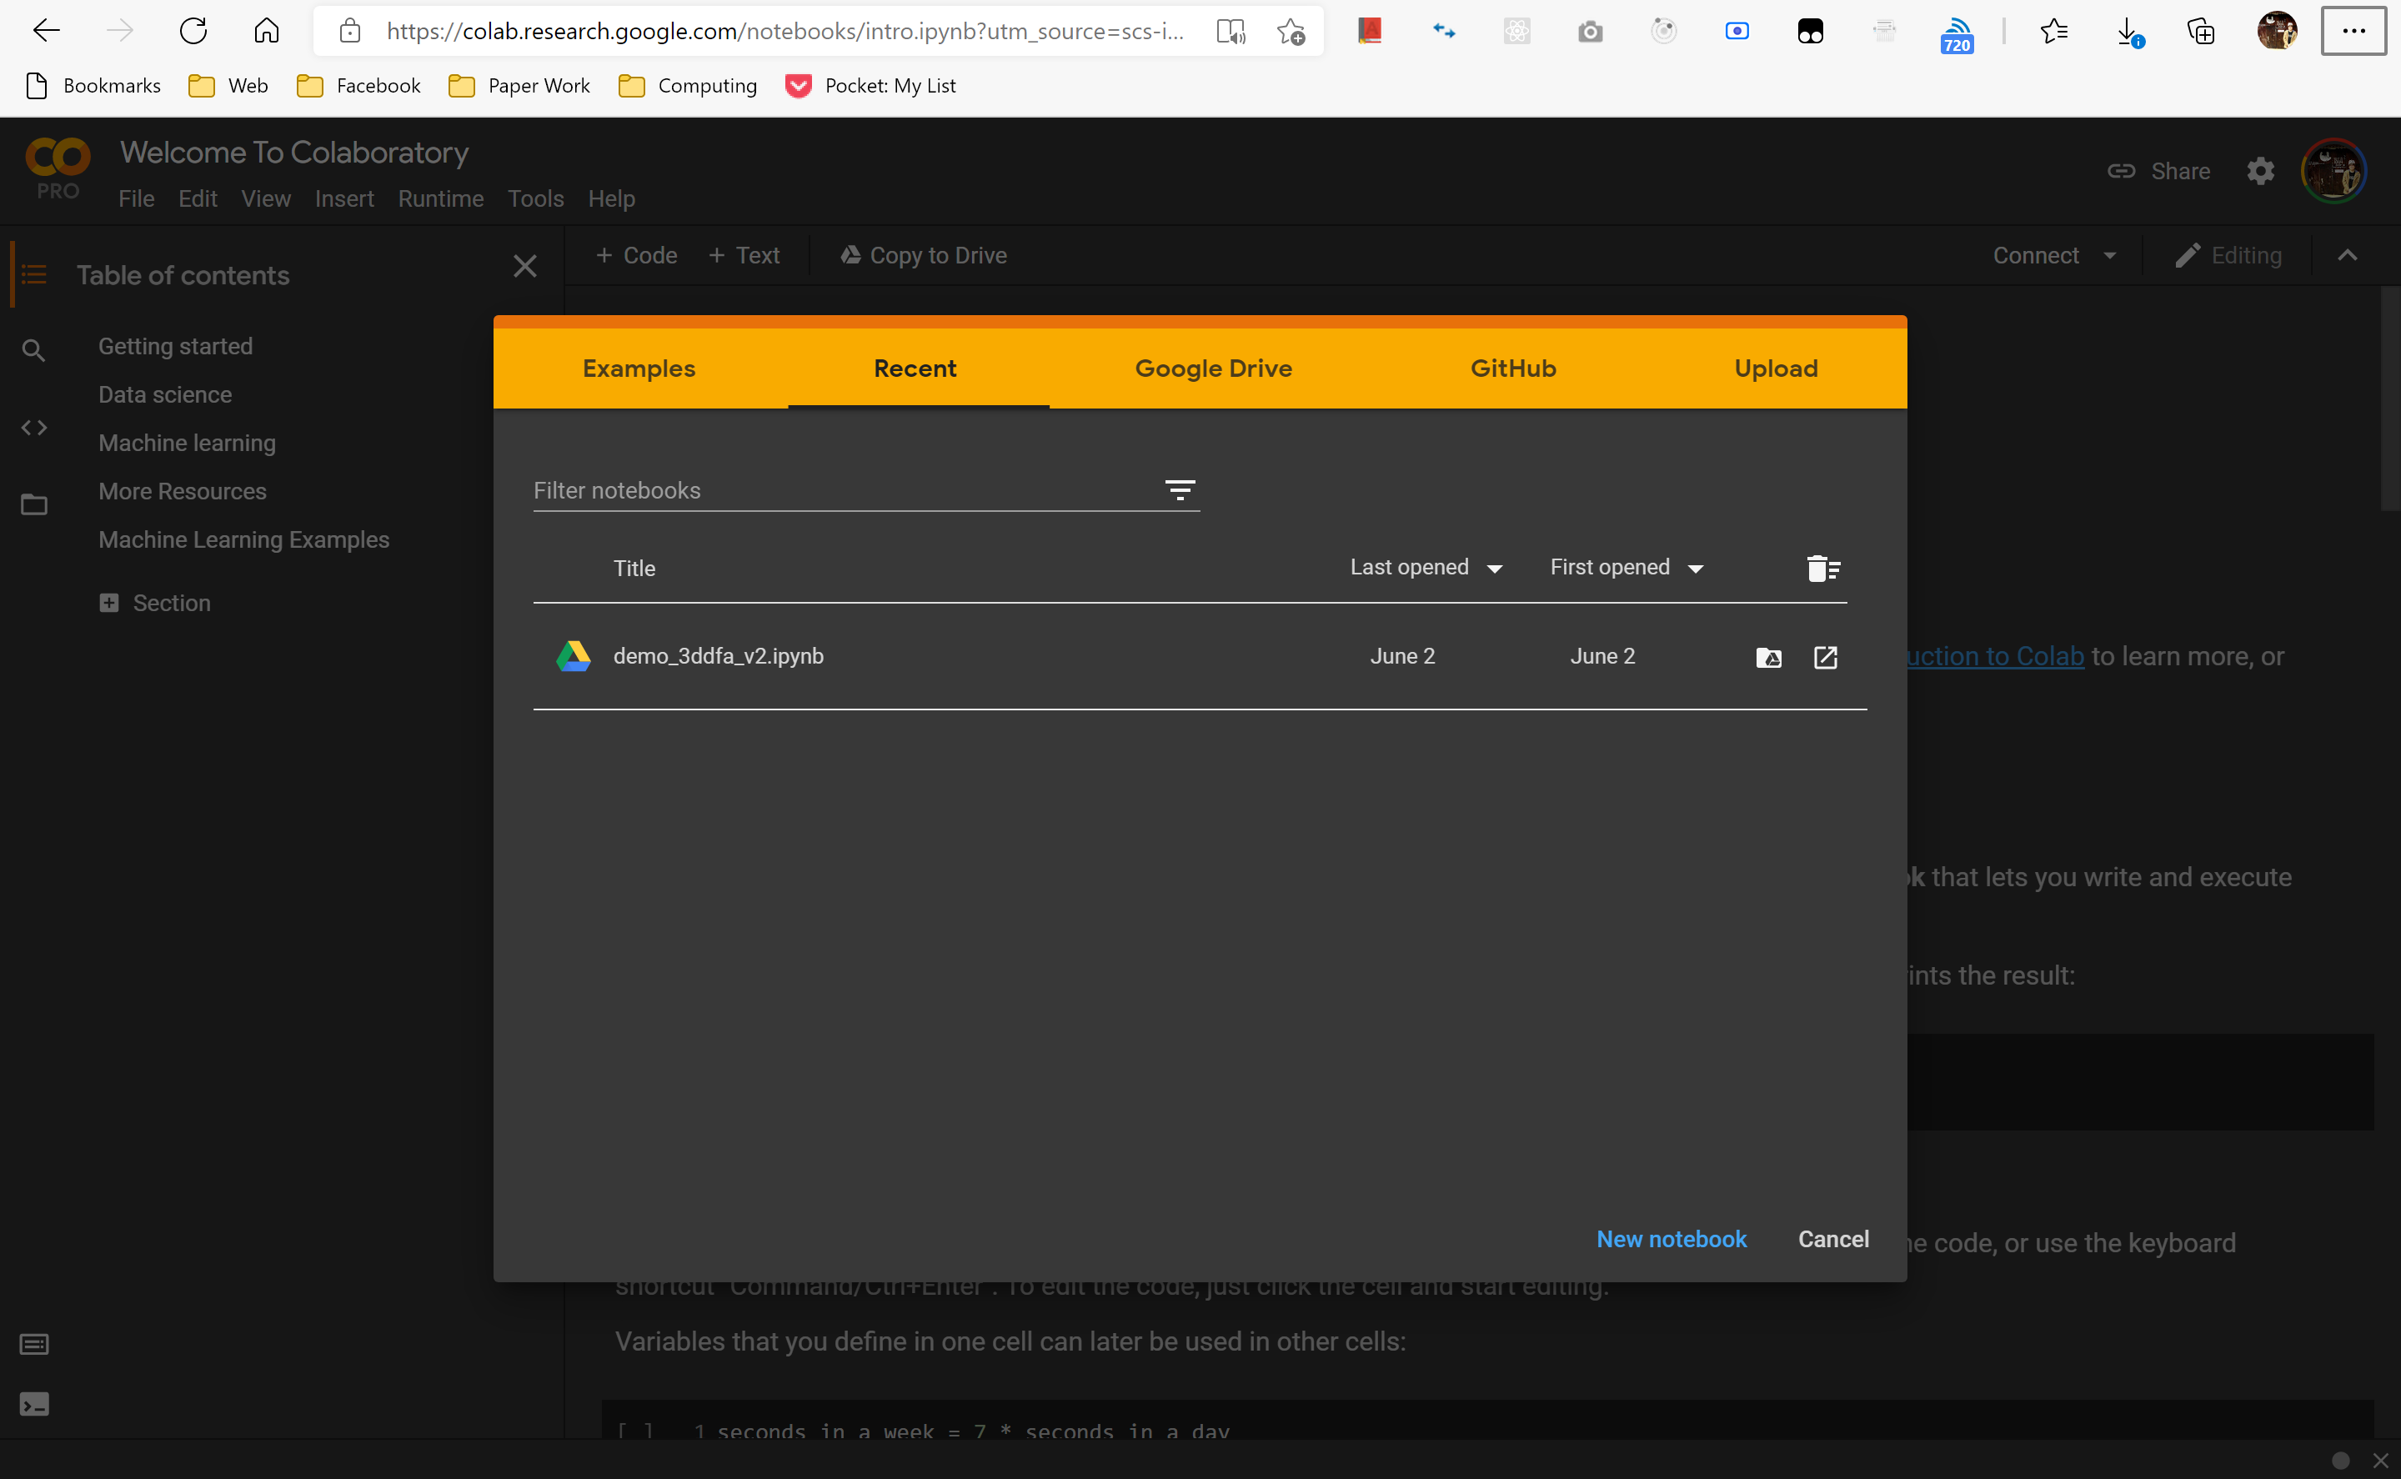Go to Data science section
Screen dimensions: 2401x1479
[x=164, y=394]
